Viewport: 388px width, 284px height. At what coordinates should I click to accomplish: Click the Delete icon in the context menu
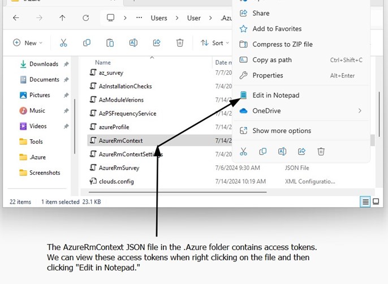[x=321, y=151]
